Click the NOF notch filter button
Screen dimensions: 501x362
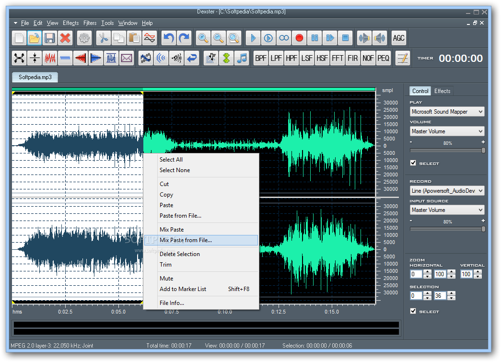point(368,58)
